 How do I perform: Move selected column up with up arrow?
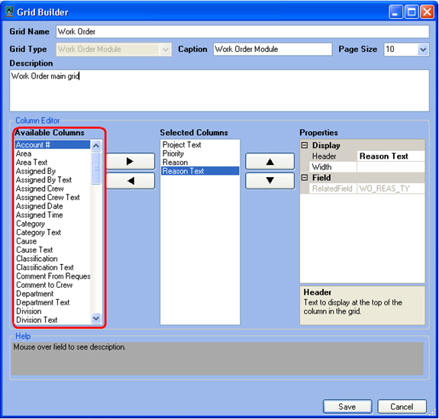[x=270, y=161]
